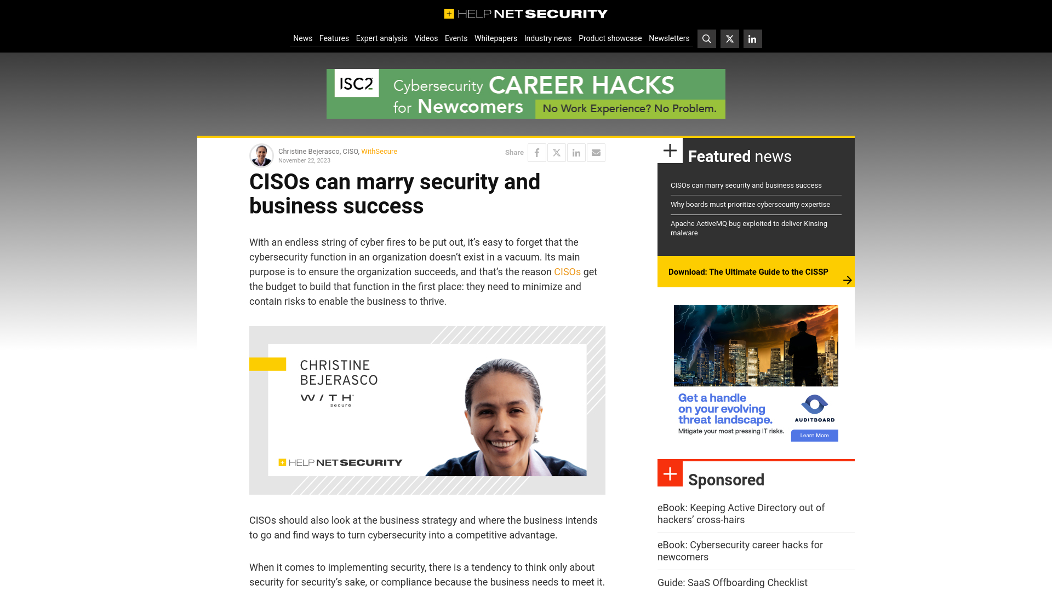Click WithSecure link in author byline
The image size is (1052, 591).
379,152
